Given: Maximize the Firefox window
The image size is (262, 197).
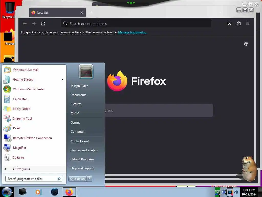Looking at the screenshot, I should (x=245, y=10).
